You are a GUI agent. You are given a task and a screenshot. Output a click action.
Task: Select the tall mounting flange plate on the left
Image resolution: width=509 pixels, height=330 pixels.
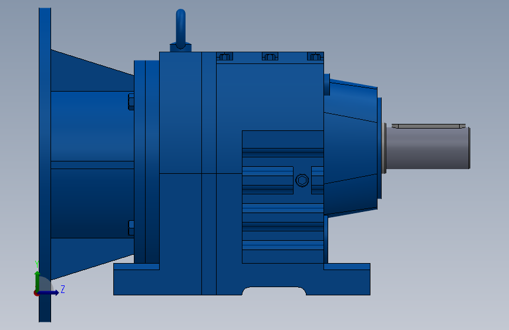[x=45, y=165]
